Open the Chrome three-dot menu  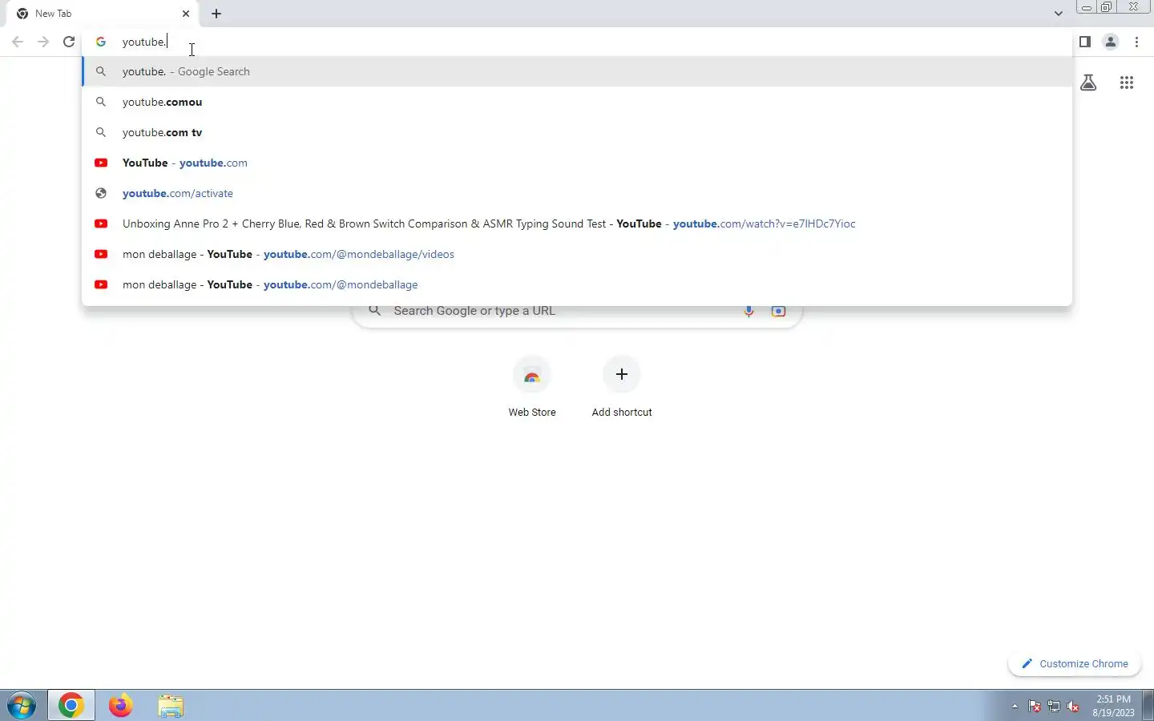pyautogui.click(x=1137, y=42)
